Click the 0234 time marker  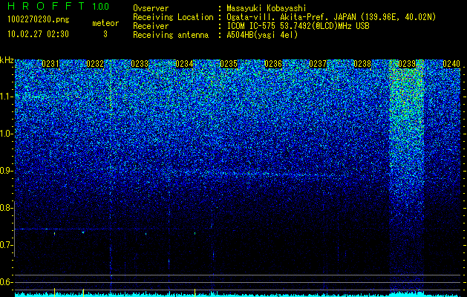pyautogui.click(x=184, y=64)
